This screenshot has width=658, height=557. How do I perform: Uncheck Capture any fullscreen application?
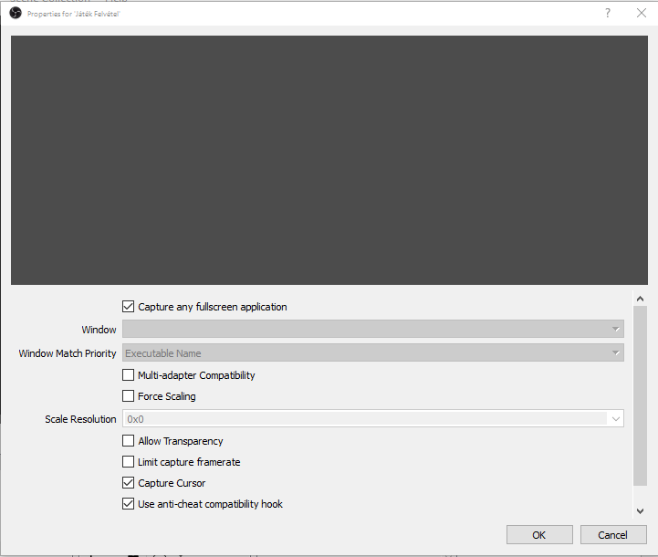pyautogui.click(x=128, y=307)
